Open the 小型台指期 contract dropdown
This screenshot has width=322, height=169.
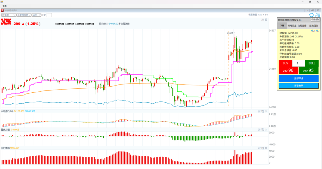tap(24, 15)
